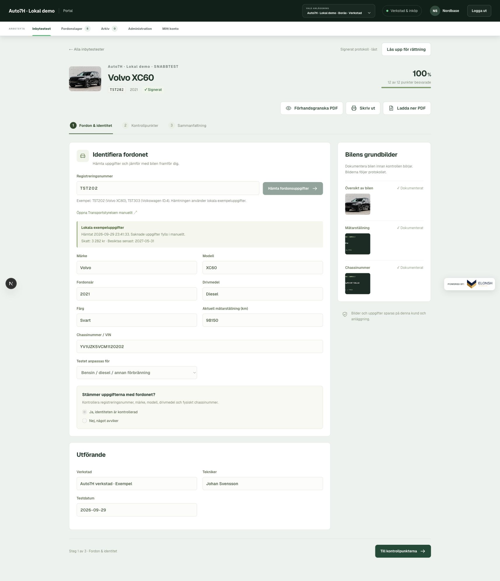This screenshot has width=500, height=581.
Task: Open the Fordonslager tab
Action: (76, 29)
